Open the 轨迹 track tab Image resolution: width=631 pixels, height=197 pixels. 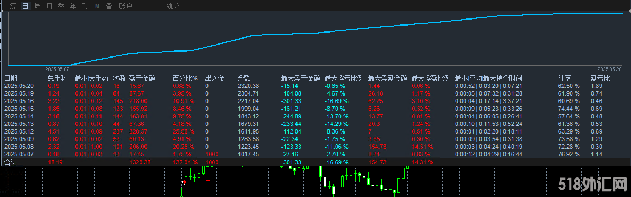pos(173,6)
